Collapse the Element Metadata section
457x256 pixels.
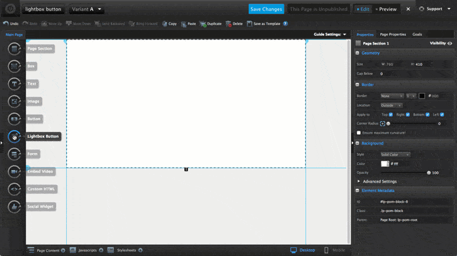coord(358,191)
